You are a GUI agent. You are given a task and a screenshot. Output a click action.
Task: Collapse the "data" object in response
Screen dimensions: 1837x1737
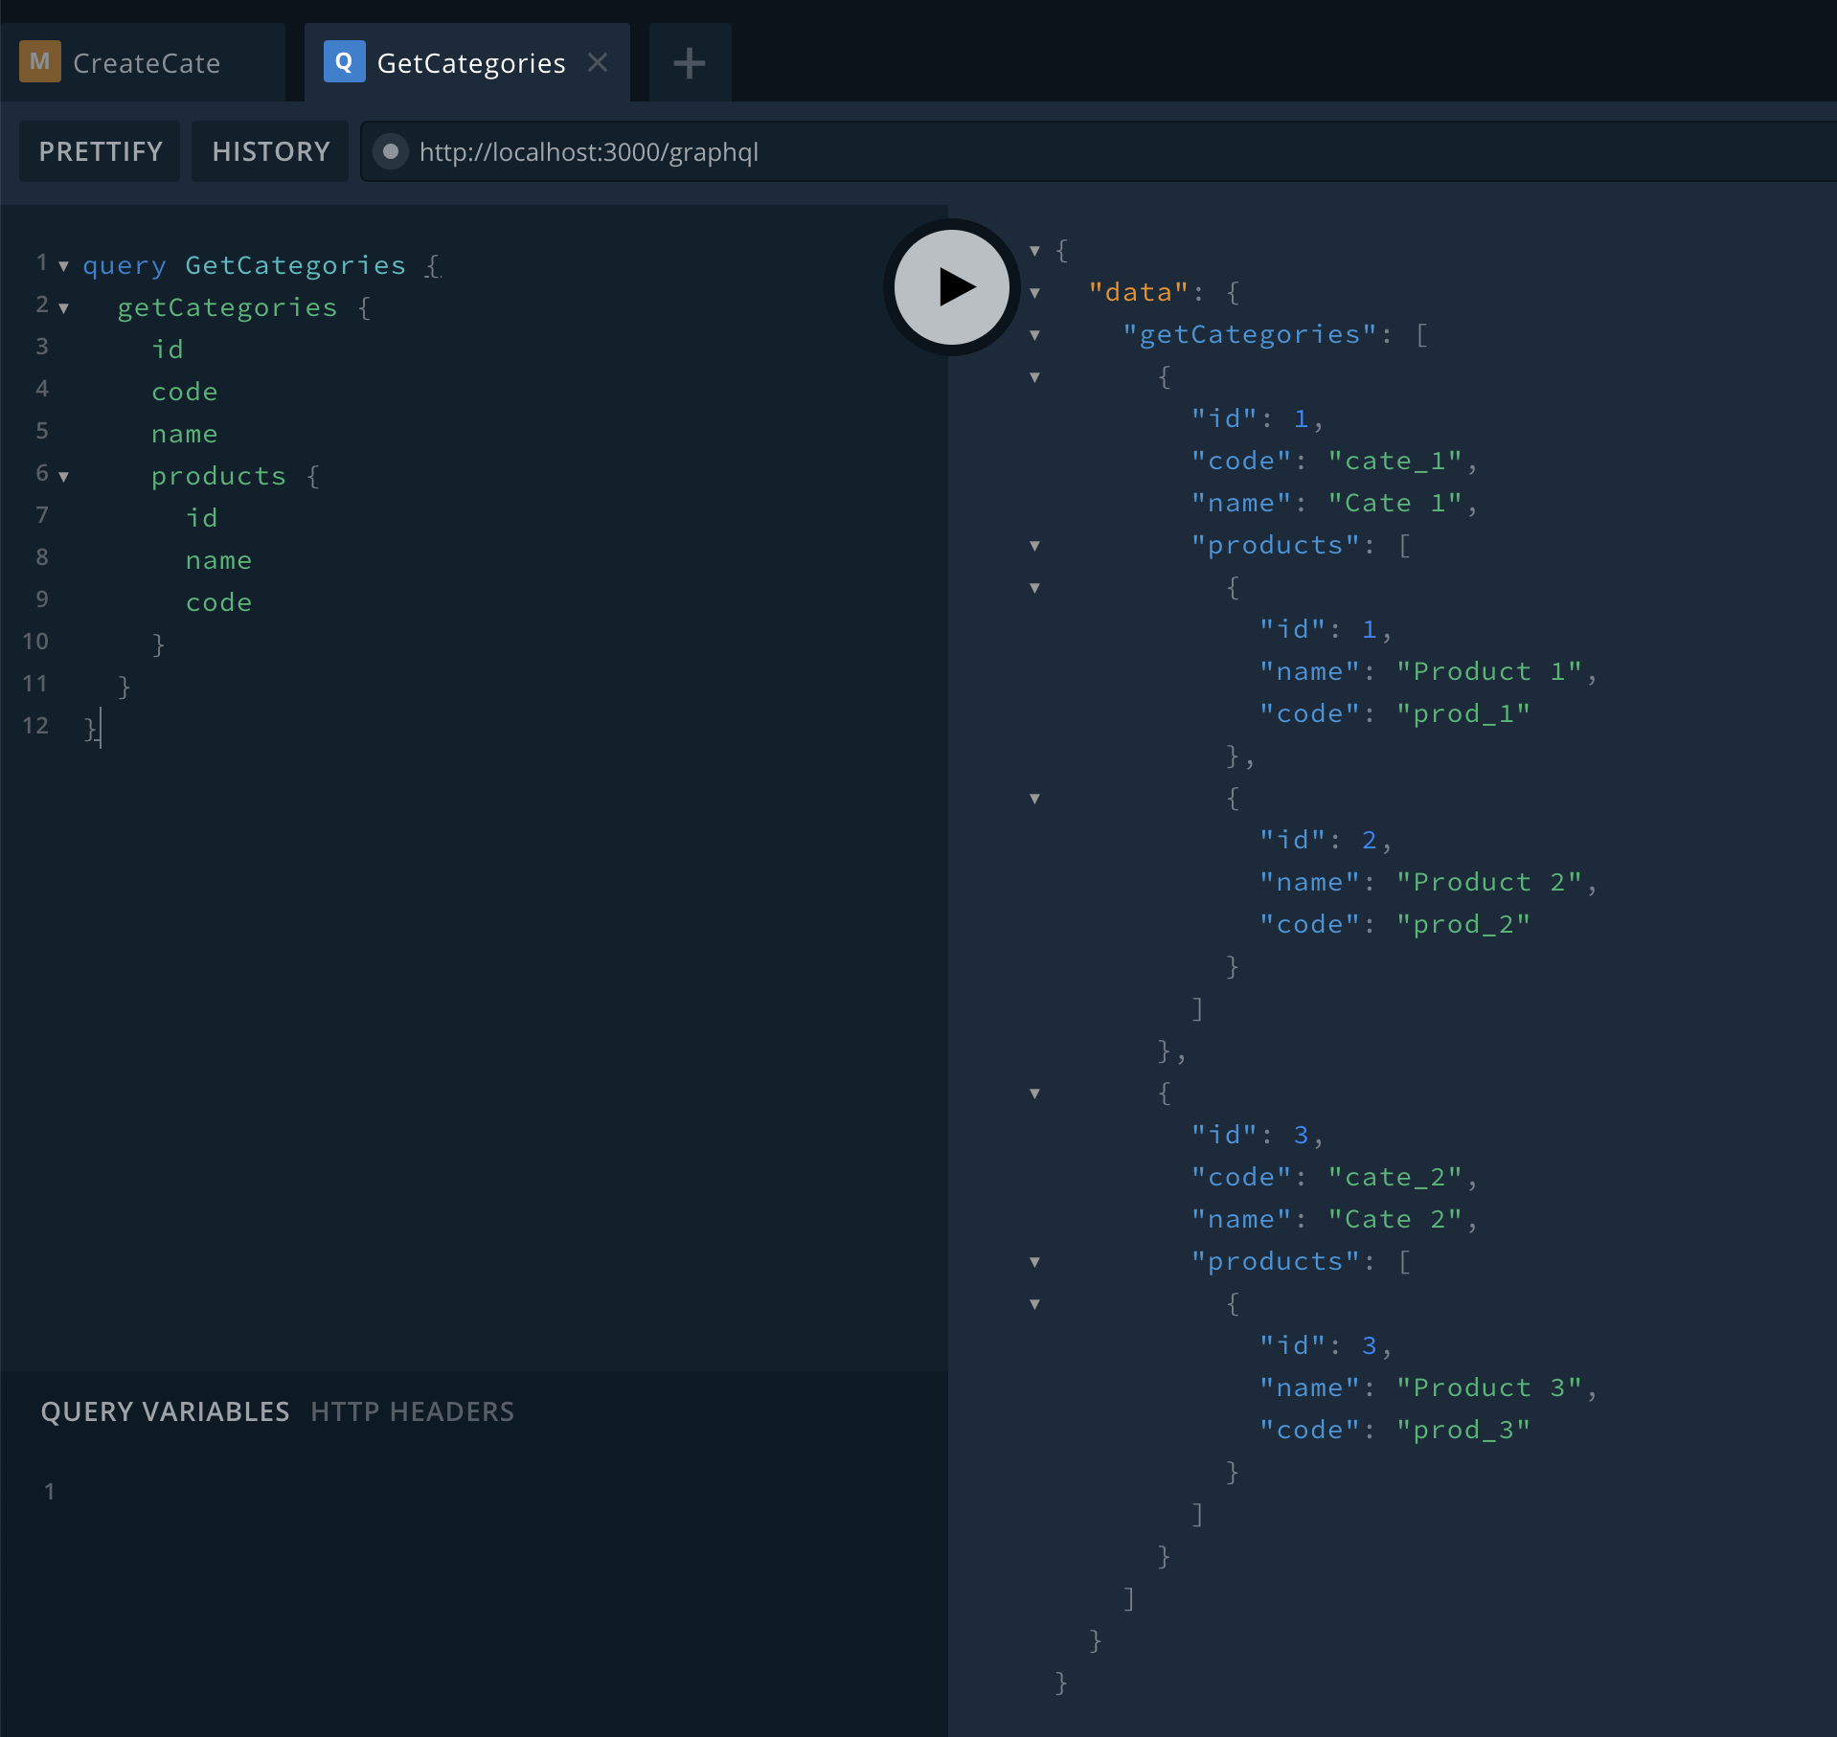(1034, 293)
